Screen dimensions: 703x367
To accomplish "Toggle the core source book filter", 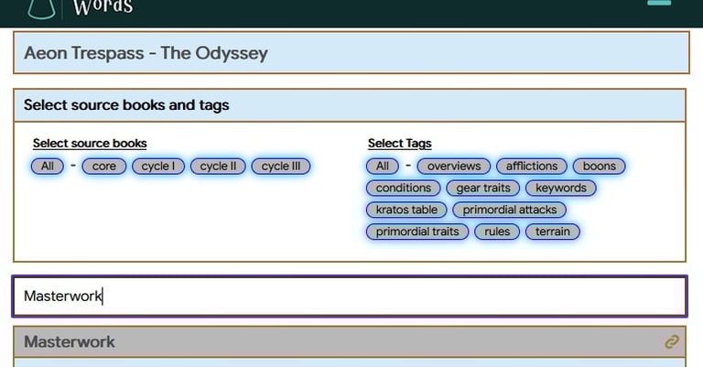I will coord(104,167).
